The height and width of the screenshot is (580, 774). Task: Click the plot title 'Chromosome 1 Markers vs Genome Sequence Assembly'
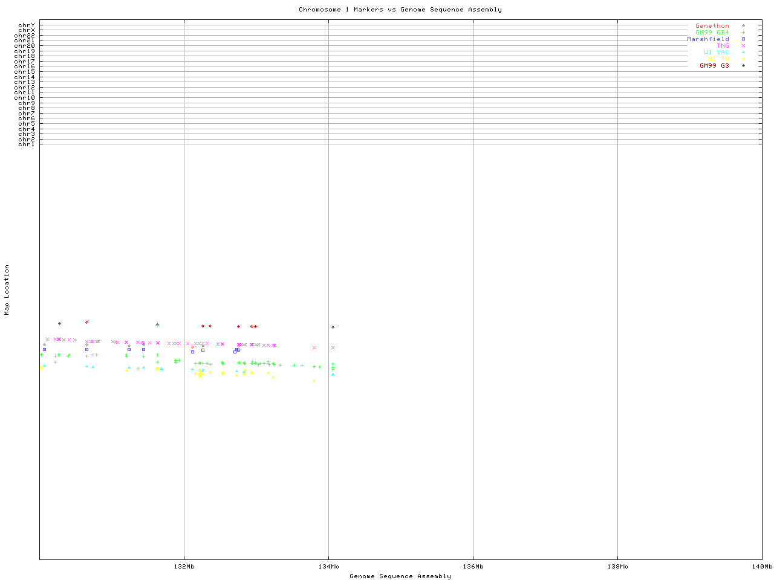[x=400, y=10]
